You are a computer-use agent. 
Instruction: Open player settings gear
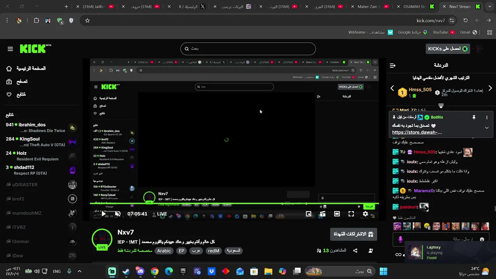[365, 214]
